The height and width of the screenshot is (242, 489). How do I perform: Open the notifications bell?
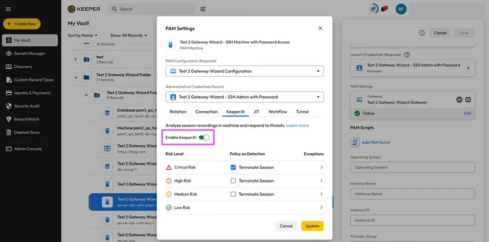(383, 9)
